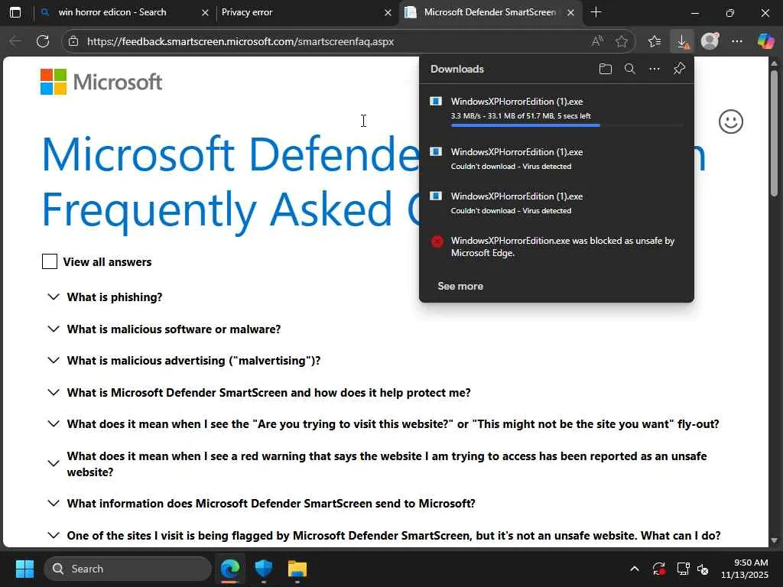Click the sync alert tray icon
Screen dimensions: 783x587
pos(658,569)
